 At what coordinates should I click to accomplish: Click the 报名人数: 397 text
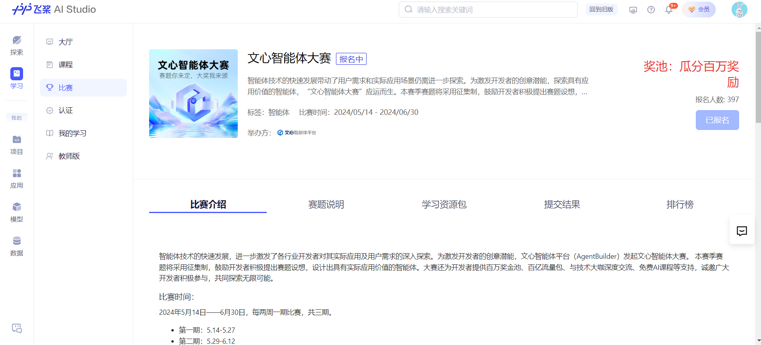[x=717, y=99]
